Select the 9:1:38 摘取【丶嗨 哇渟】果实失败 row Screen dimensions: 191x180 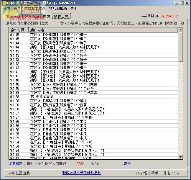coord(93,109)
